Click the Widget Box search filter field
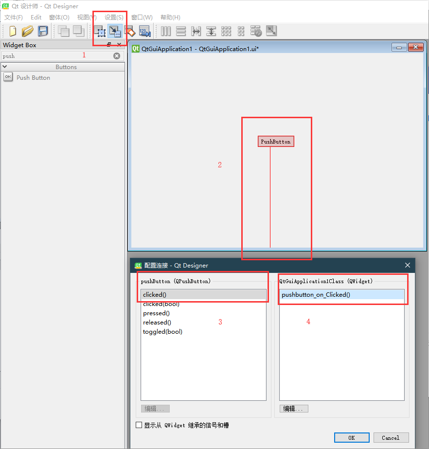The width and height of the screenshot is (429, 449). (54, 55)
